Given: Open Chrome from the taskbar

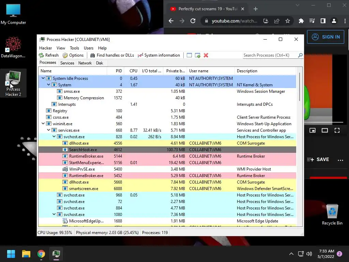Looking at the screenshot, I should pos(41,254).
